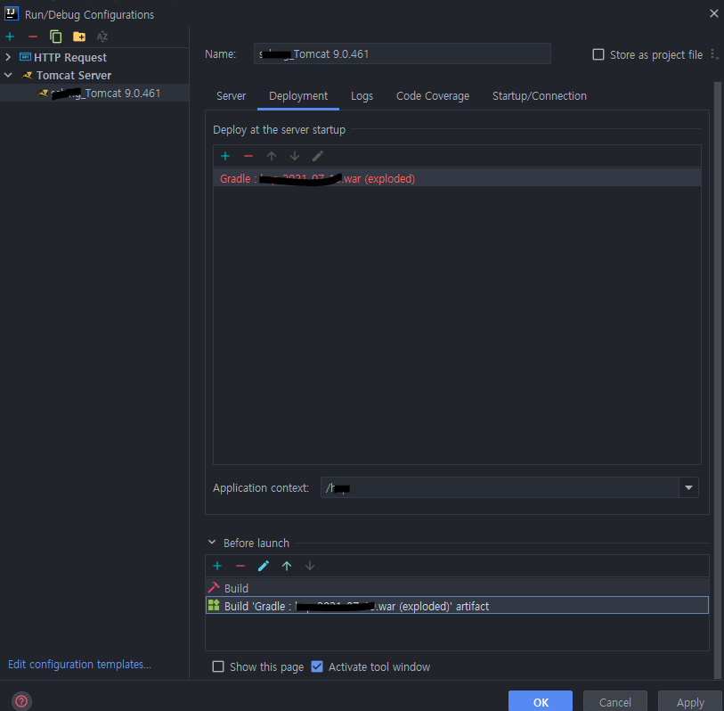The height and width of the screenshot is (711, 724).
Task: Open Edit configuration templates
Action: click(78, 664)
